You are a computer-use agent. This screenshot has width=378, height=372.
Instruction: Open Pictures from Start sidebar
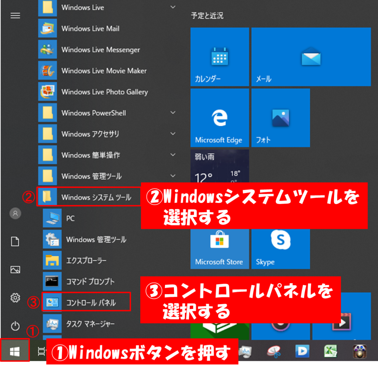(x=15, y=270)
